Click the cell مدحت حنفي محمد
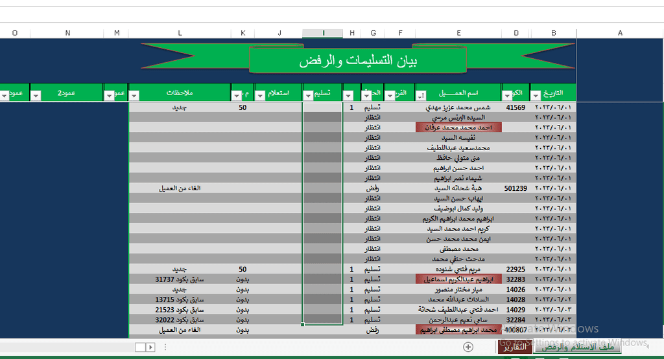The image size is (664, 359). click(x=458, y=259)
